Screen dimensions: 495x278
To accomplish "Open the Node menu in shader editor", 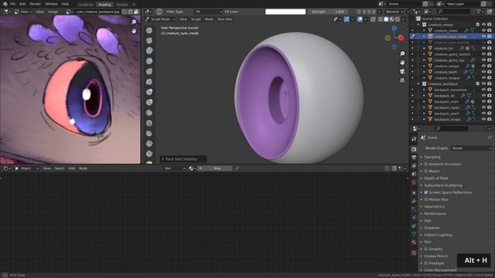I will [83, 168].
